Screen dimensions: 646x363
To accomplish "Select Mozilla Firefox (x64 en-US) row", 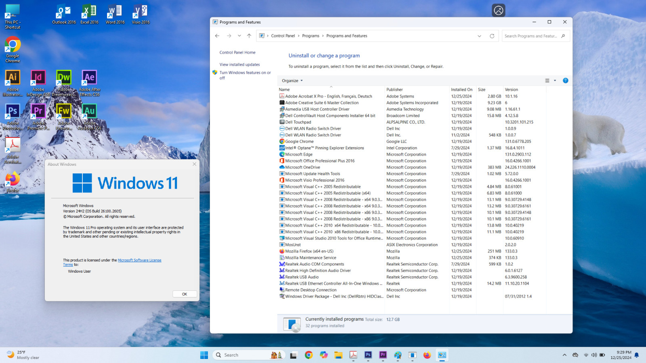I will 412,251.
